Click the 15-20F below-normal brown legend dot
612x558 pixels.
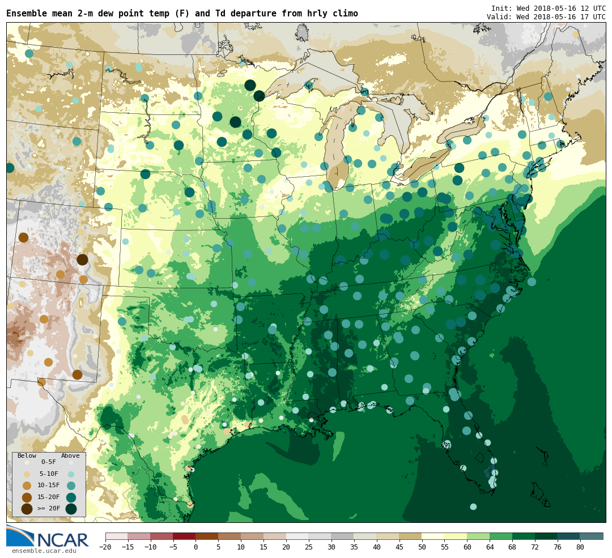click(27, 497)
